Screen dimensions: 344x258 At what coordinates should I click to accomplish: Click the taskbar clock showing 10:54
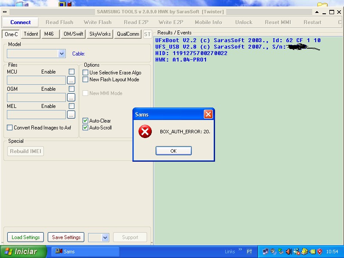coord(332,252)
